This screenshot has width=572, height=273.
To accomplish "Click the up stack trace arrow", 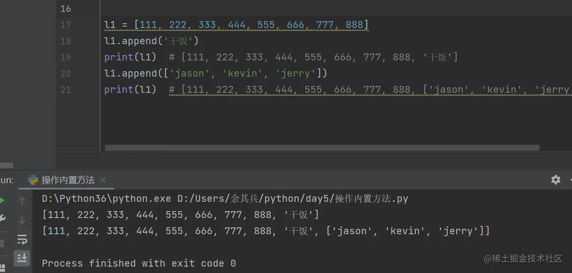I will point(22,201).
